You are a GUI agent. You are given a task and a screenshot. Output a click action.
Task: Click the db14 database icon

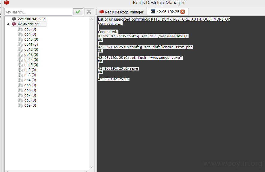20,60
